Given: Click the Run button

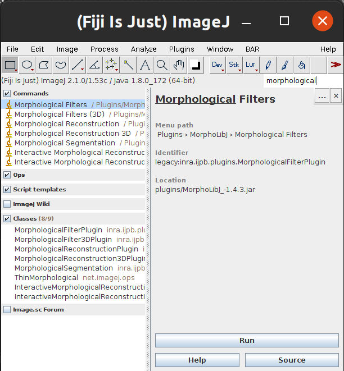Looking at the screenshot, I should click(x=247, y=340).
